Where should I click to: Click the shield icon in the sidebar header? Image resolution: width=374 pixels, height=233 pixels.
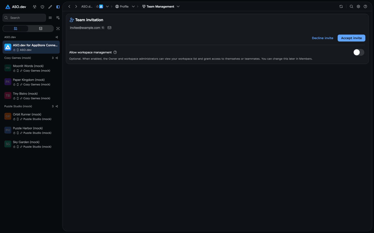click(x=42, y=7)
